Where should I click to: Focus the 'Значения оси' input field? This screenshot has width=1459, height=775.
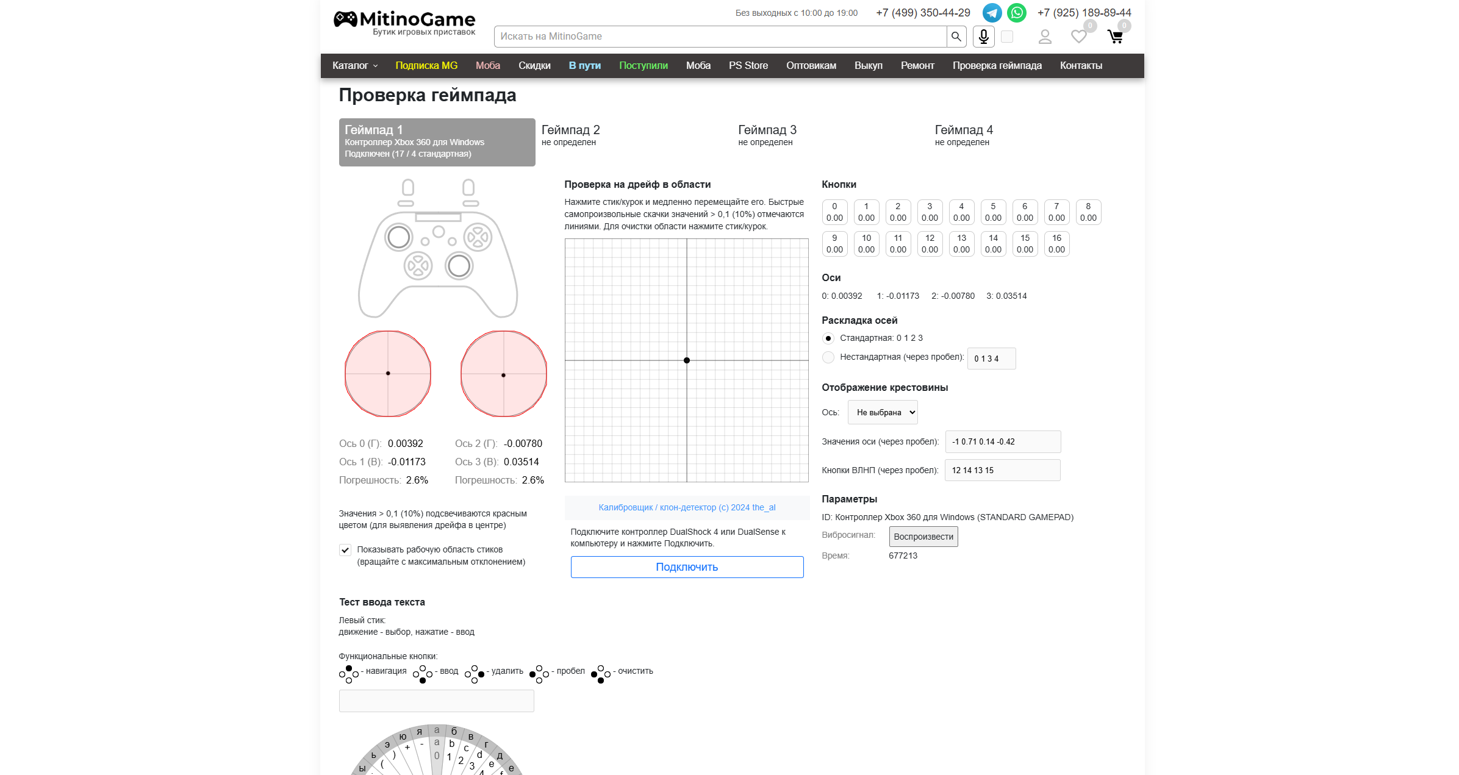(1003, 441)
